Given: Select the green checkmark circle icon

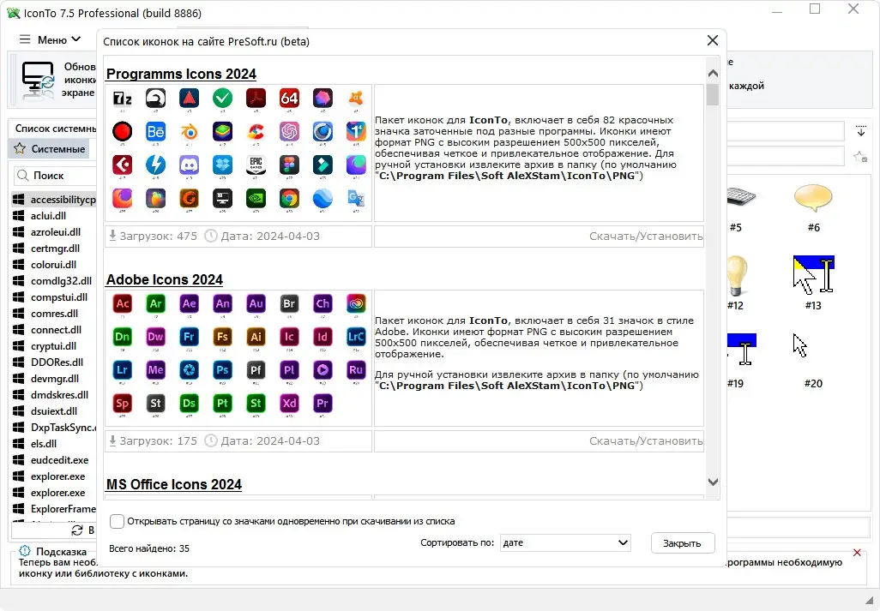Looking at the screenshot, I should click(x=222, y=99).
